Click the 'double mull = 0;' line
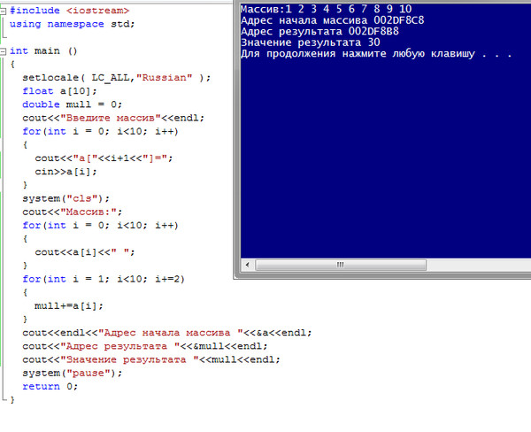 point(73,104)
